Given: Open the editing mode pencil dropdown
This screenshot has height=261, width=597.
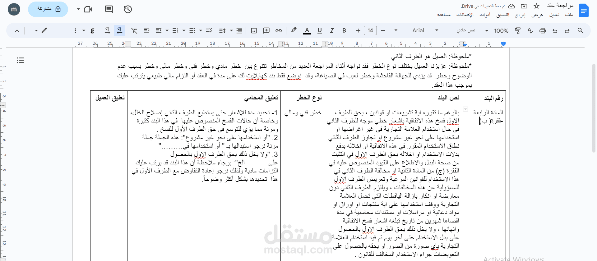Looking at the screenshot, I should pyautogui.click(x=40, y=30).
